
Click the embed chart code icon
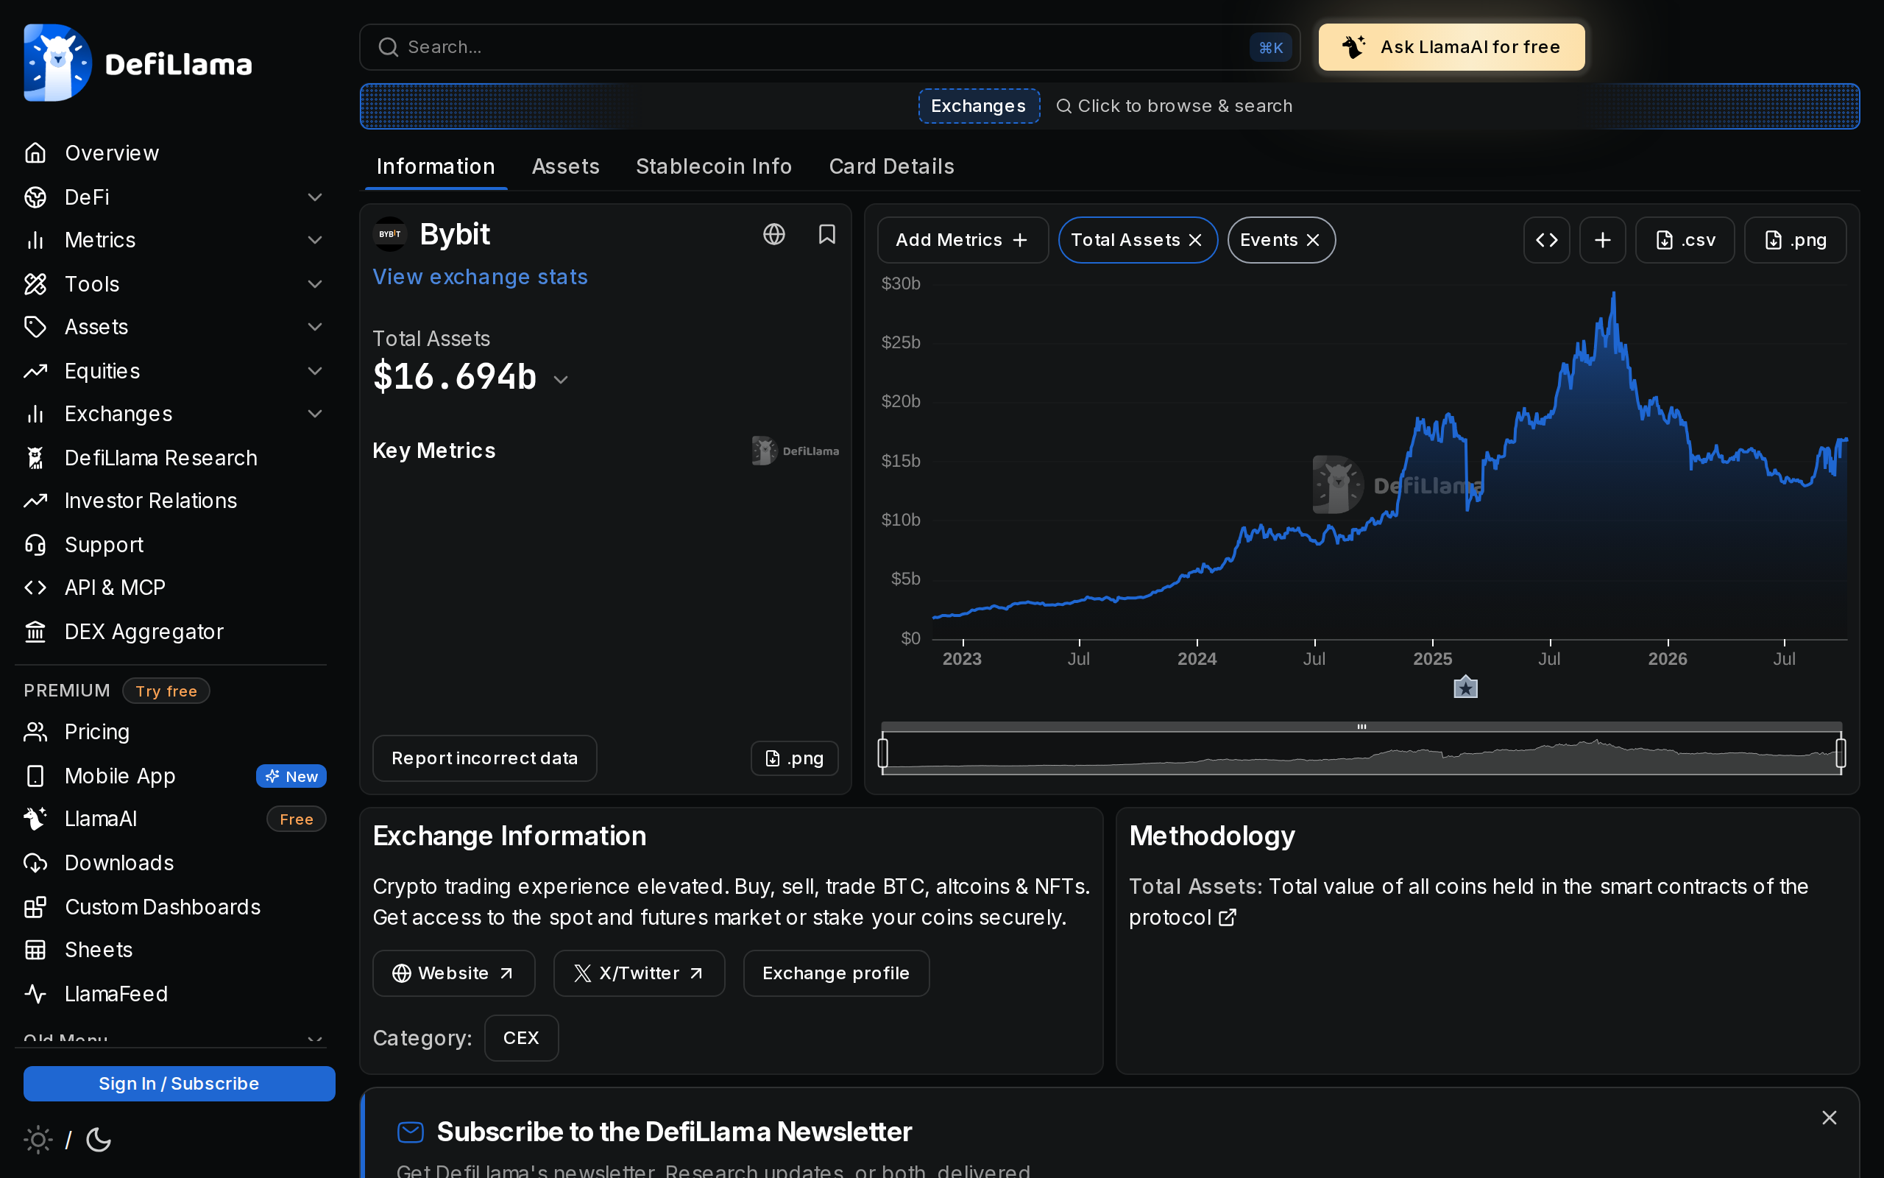coord(1546,240)
